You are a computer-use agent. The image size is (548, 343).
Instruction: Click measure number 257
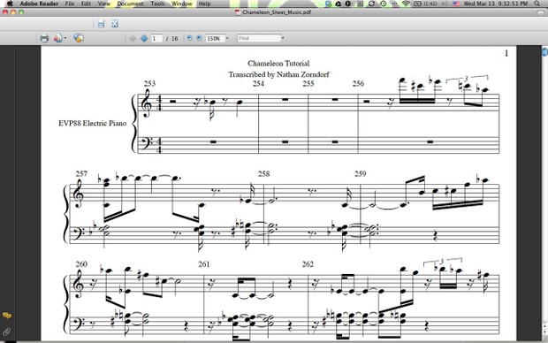point(81,174)
